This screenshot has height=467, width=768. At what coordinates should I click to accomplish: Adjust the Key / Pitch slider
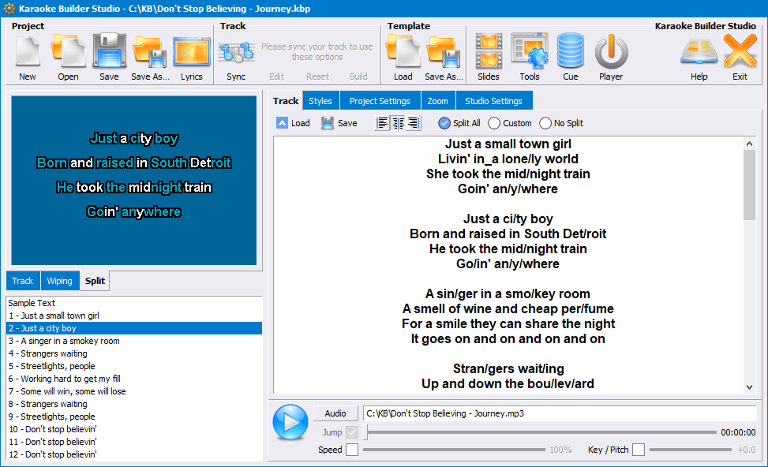click(x=690, y=450)
